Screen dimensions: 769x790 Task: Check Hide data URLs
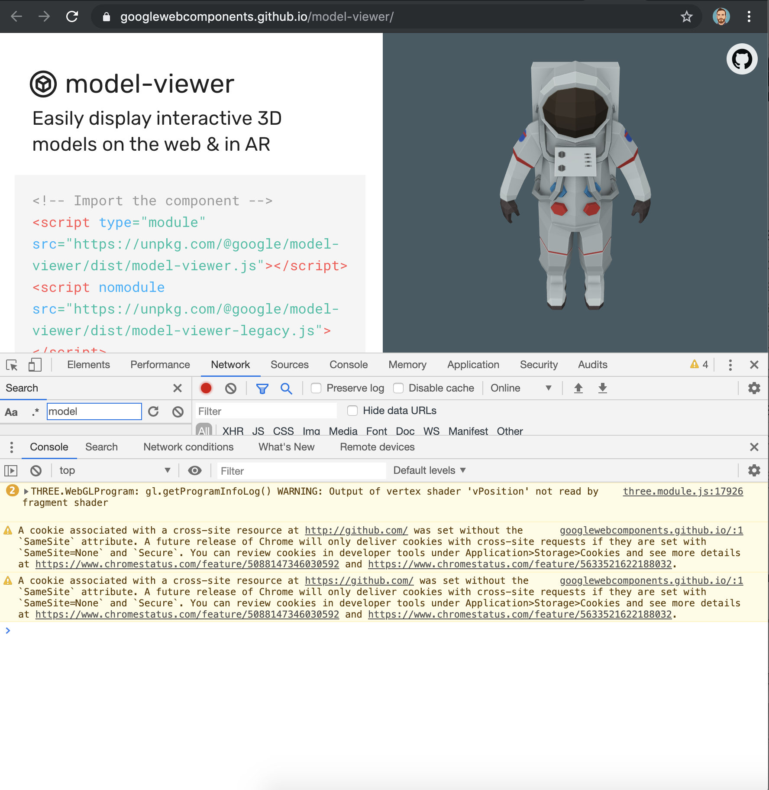352,411
